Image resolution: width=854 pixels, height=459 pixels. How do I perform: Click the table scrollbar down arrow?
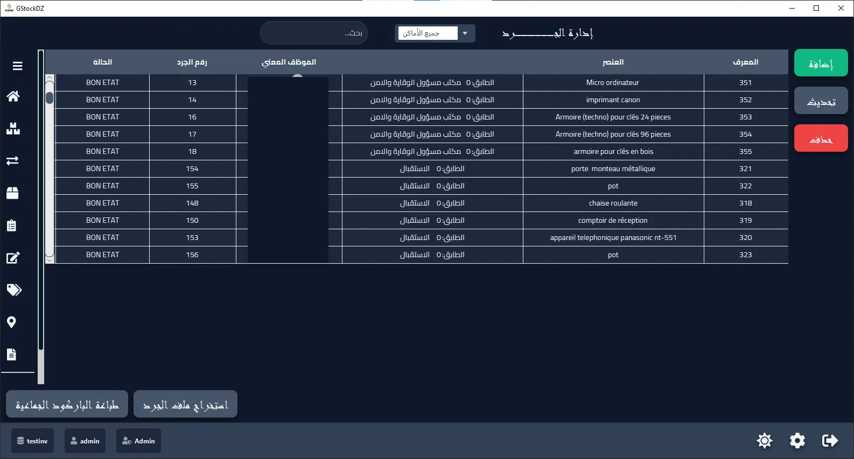point(50,259)
